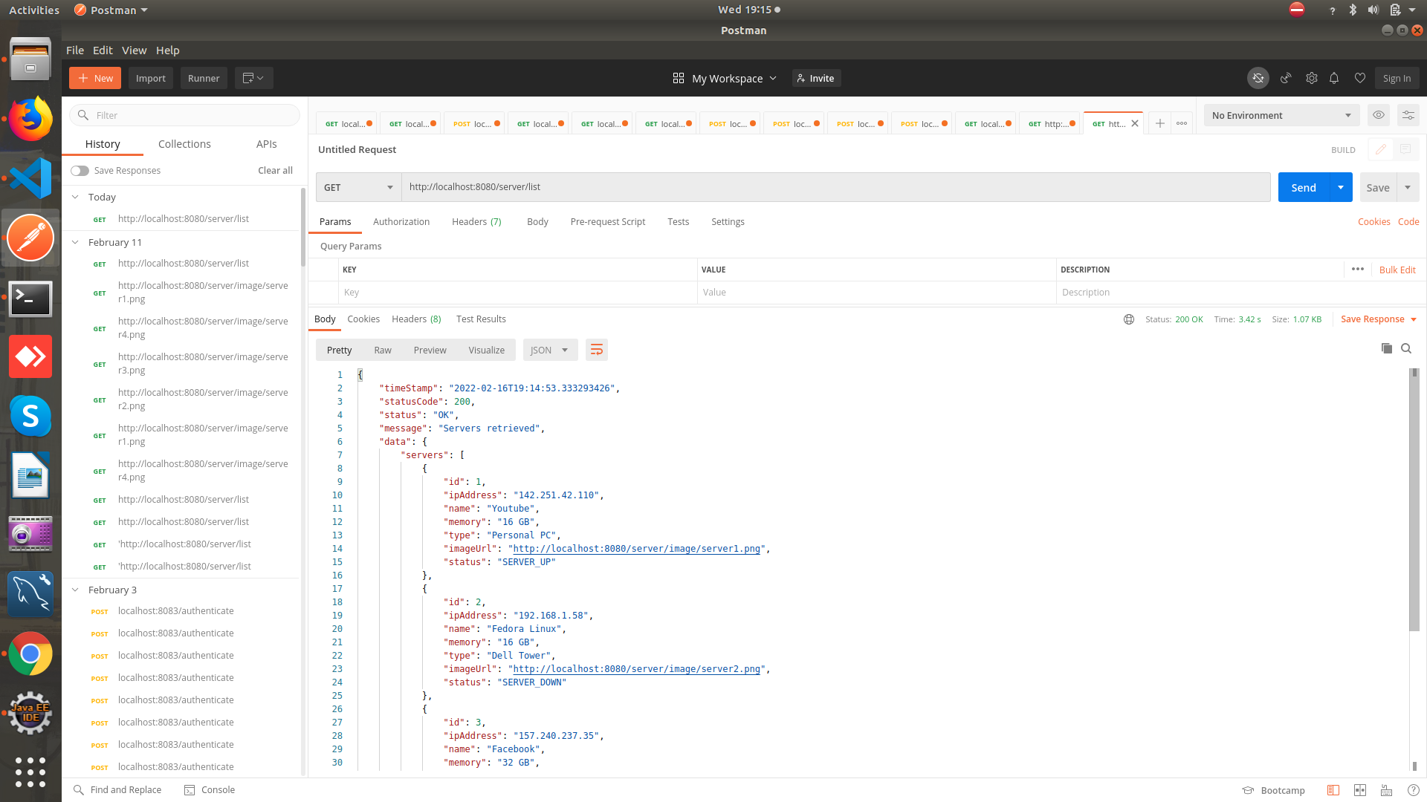Screen dimensions: 1427x802
Task: Toggle the offline sync icon near Sign In
Action: point(1258,78)
